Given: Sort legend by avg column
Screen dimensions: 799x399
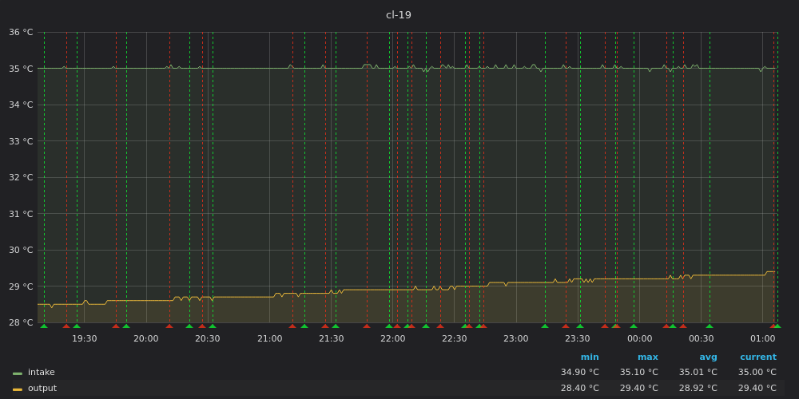Looking at the screenshot, I should click(x=708, y=358).
